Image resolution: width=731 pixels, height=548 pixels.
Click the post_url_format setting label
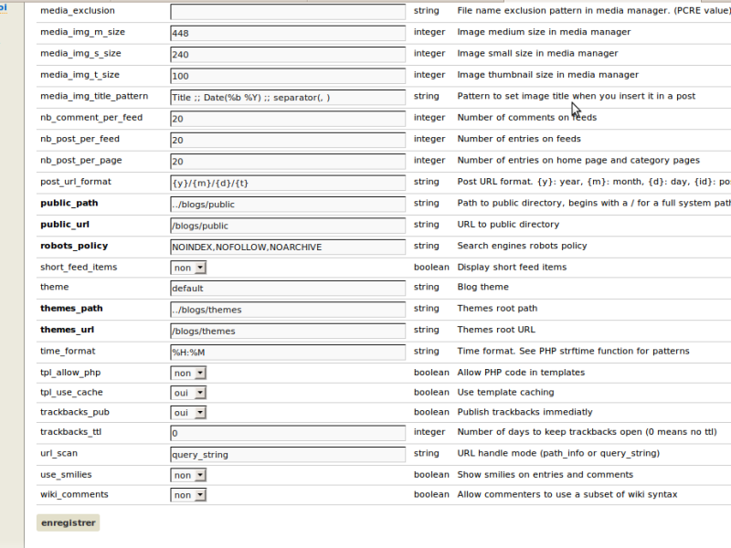coord(76,182)
